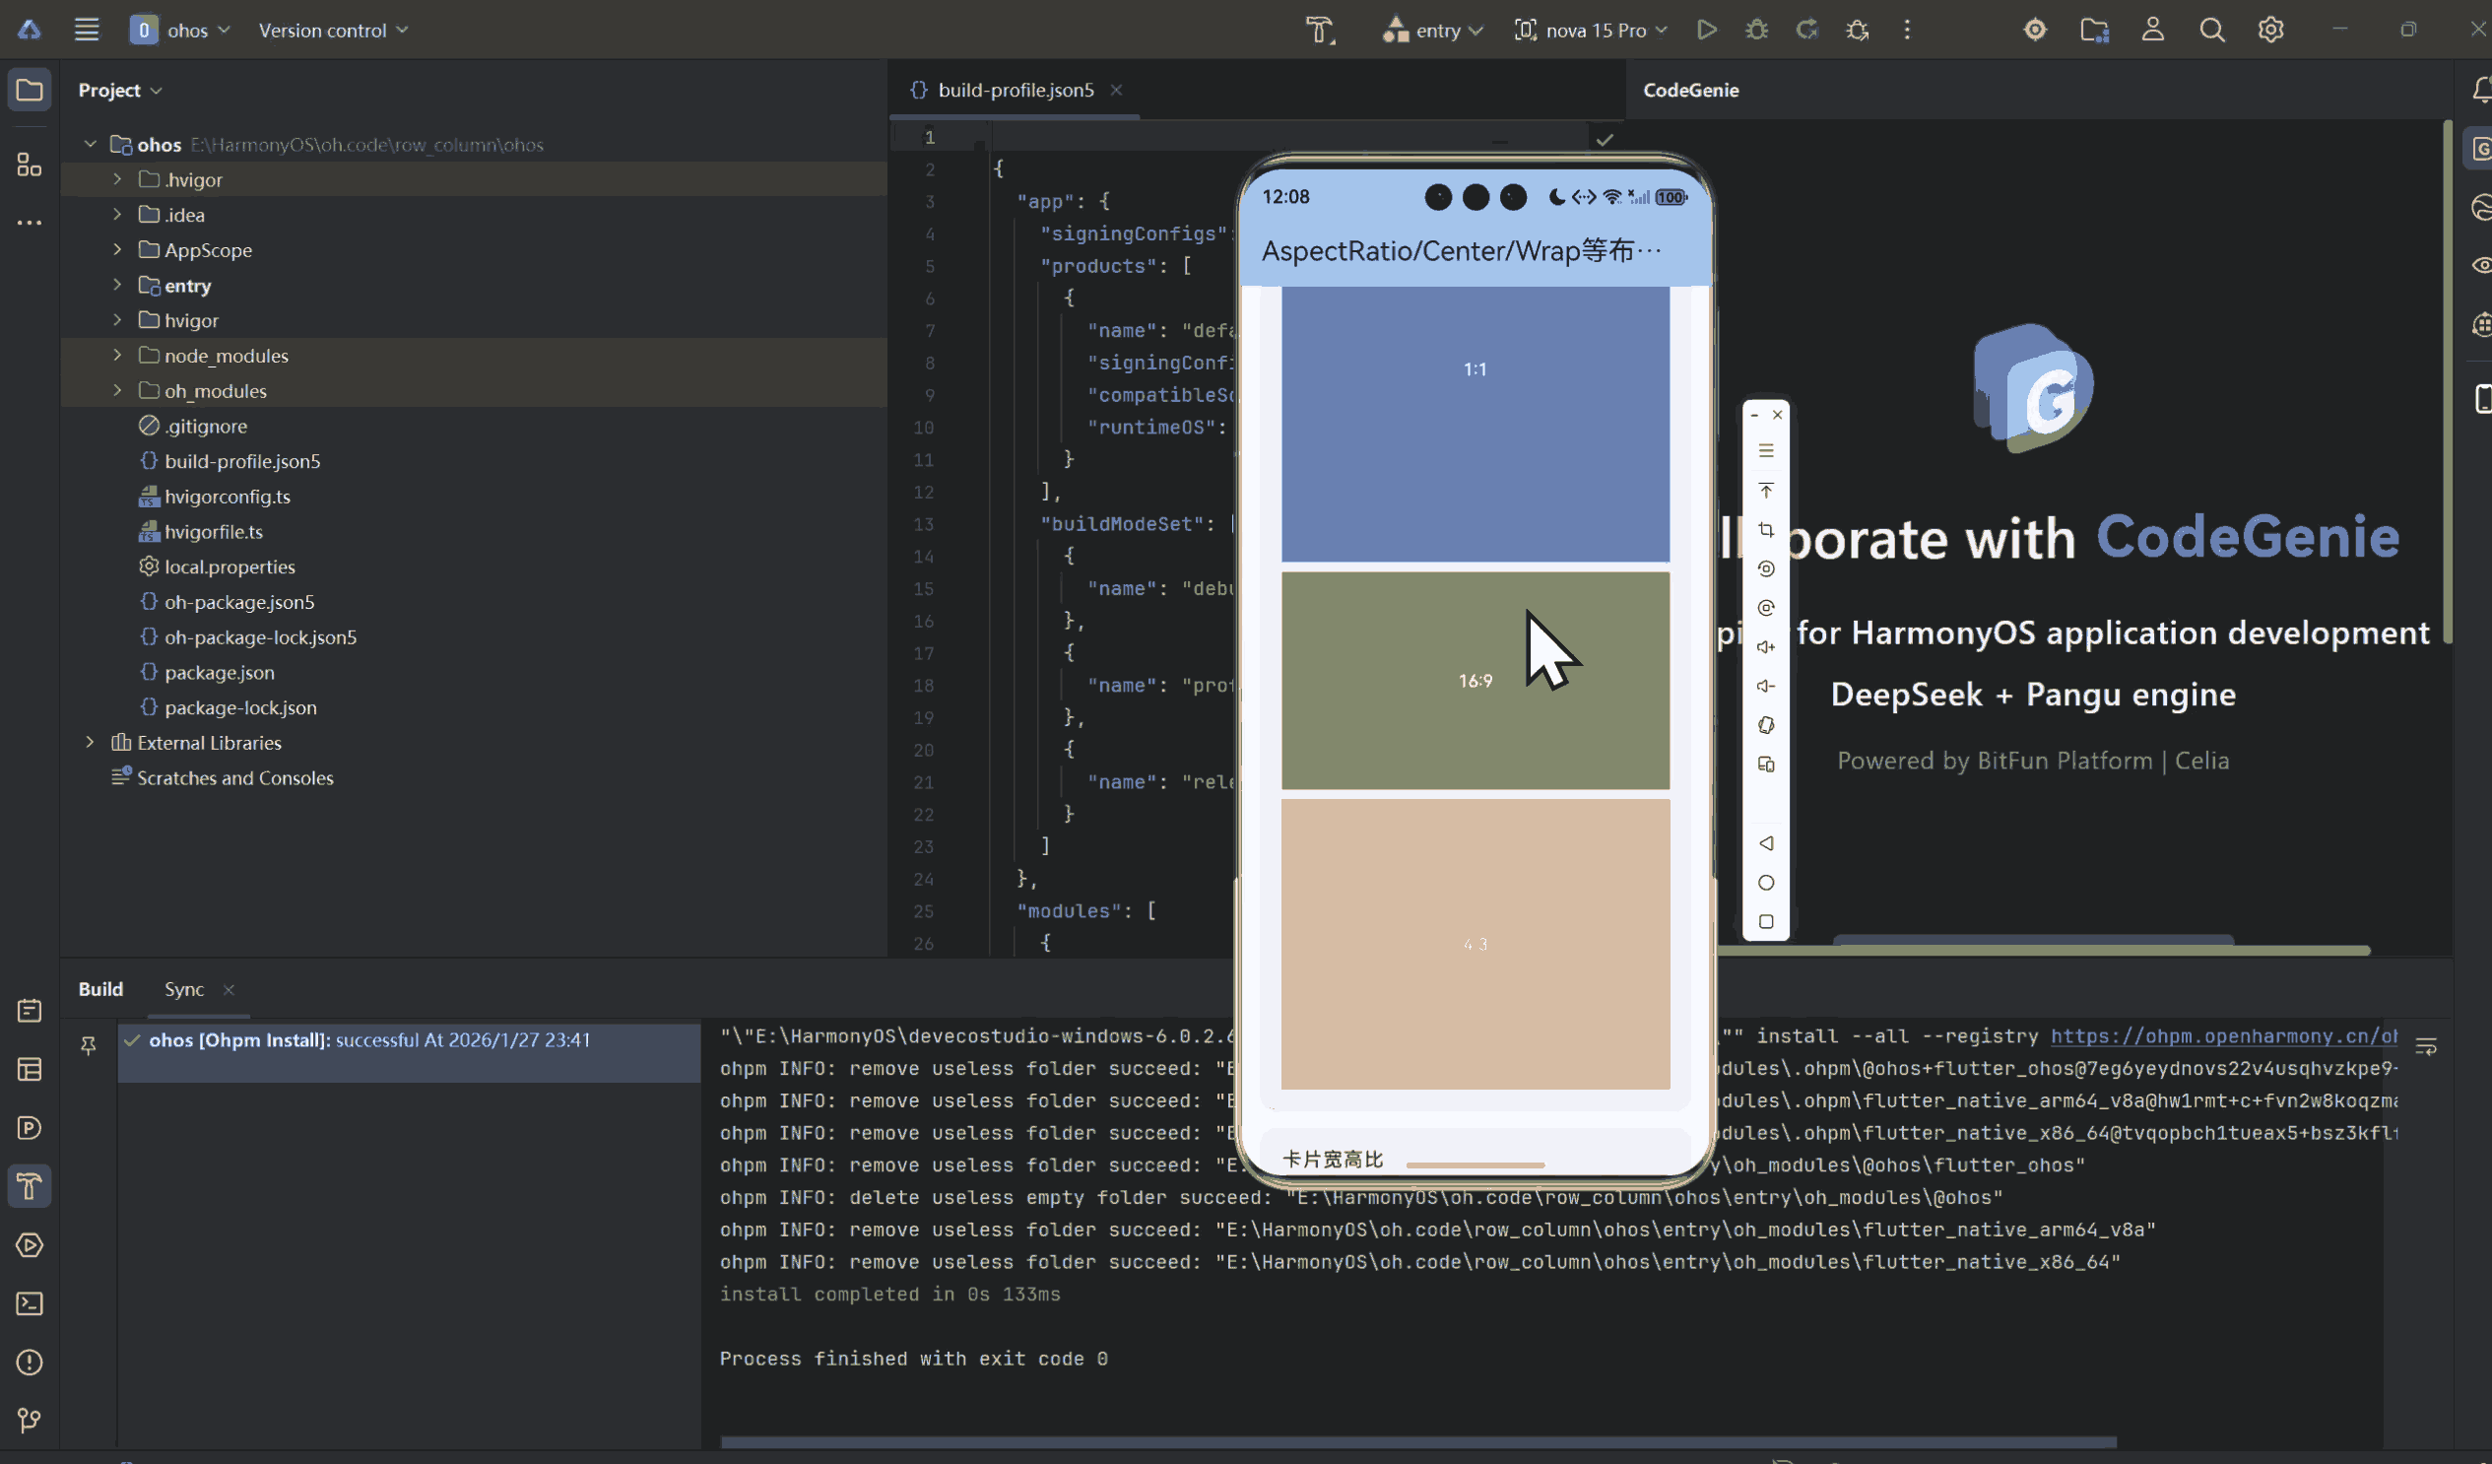Toggle soft-wrap icon in build console

pyautogui.click(x=2426, y=1045)
